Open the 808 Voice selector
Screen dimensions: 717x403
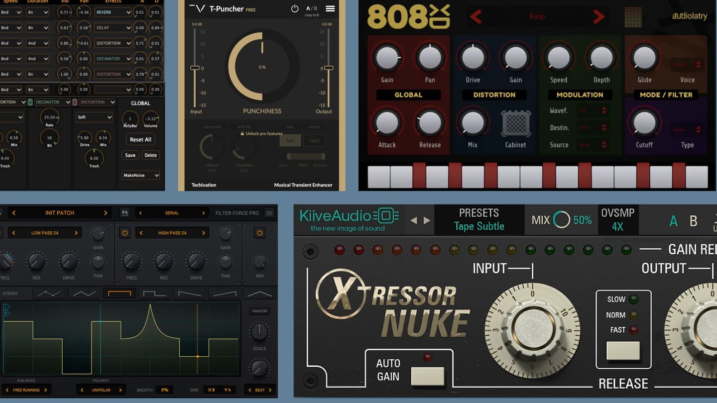tap(687, 65)
